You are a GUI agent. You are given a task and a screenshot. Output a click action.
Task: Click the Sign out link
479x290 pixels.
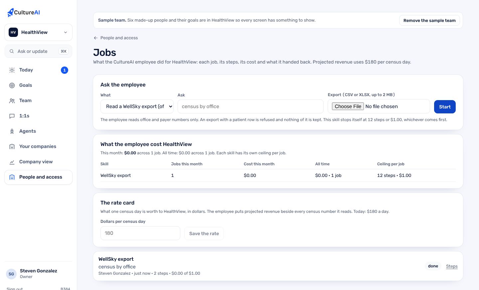tap(15, 288)
